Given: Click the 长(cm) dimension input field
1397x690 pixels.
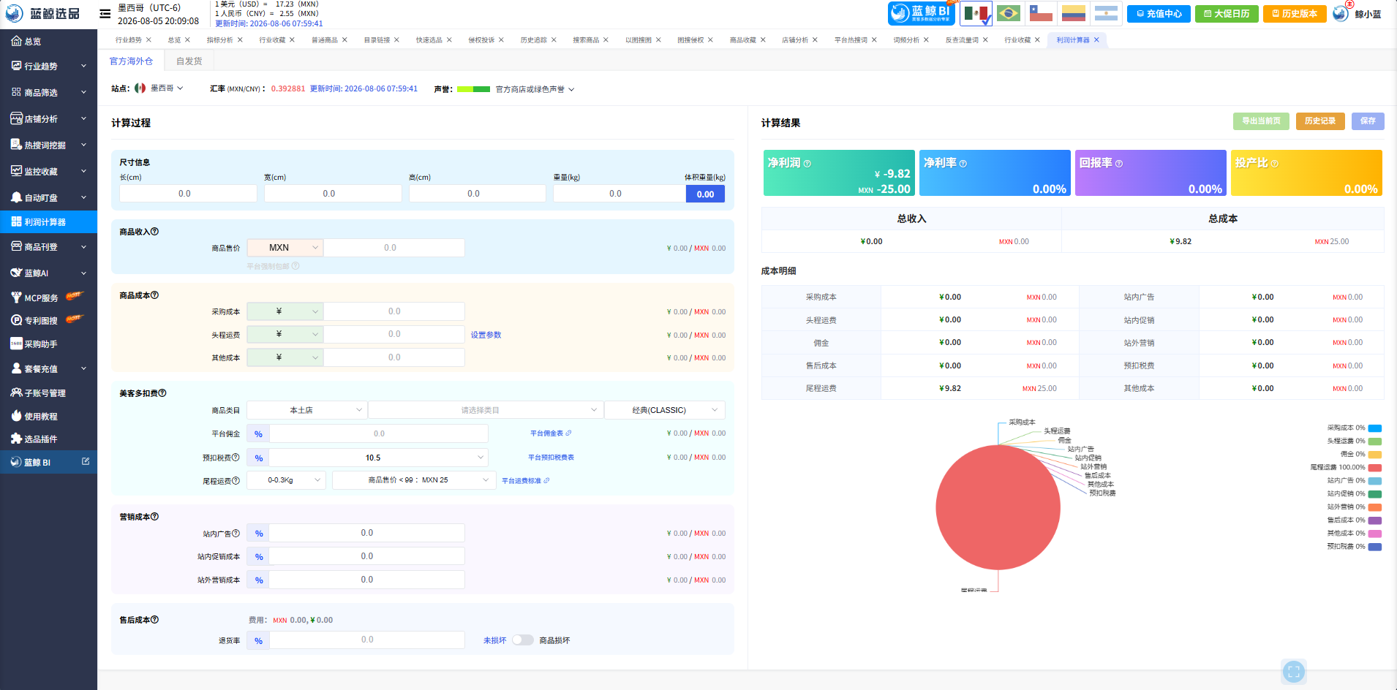Looking at the screenshot, I should (x=188, y=194).
